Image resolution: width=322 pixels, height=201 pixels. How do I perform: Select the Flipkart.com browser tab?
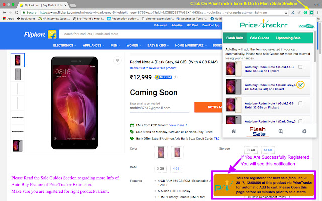point(43,5)
